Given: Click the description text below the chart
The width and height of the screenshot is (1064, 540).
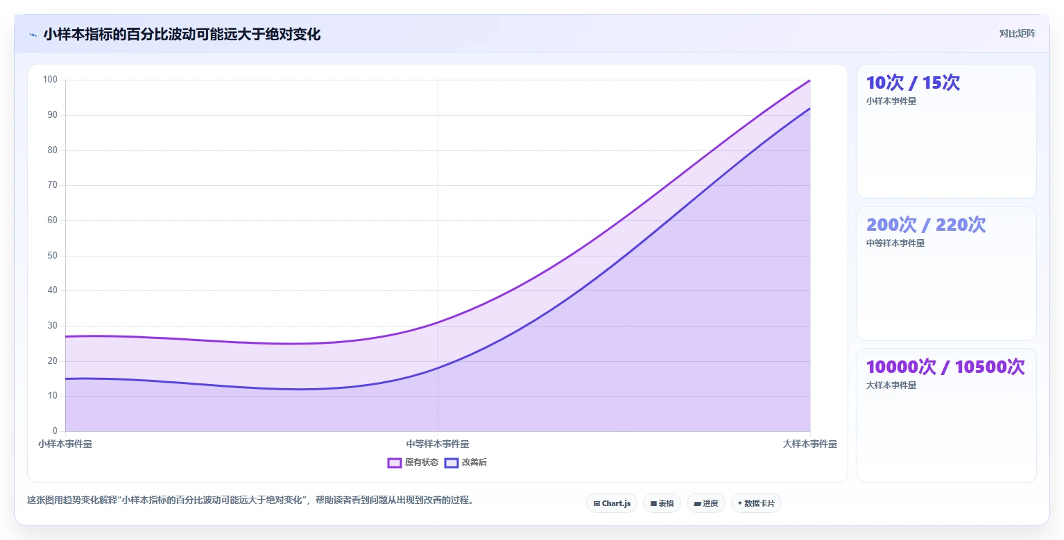Looking at the screenshot, I should (250, 500).
